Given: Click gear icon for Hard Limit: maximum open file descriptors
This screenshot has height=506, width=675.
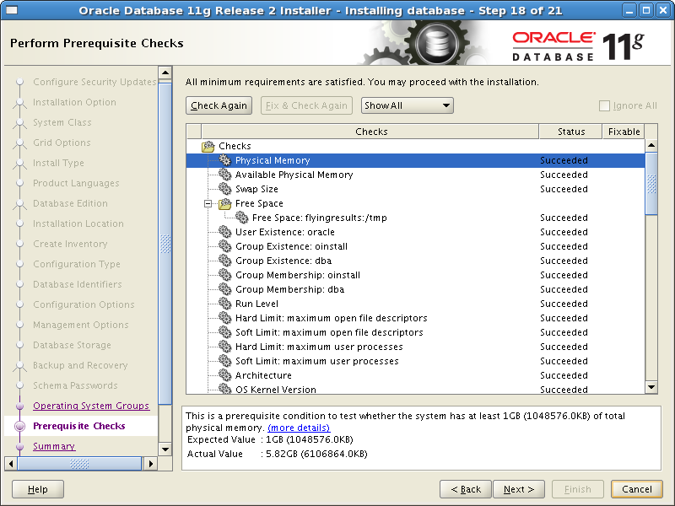Looking at the screenshot, I should (224, 318).
